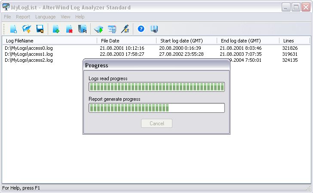
Task: Open the View menu
Action: pyautogui.click(x=65, y=17)
